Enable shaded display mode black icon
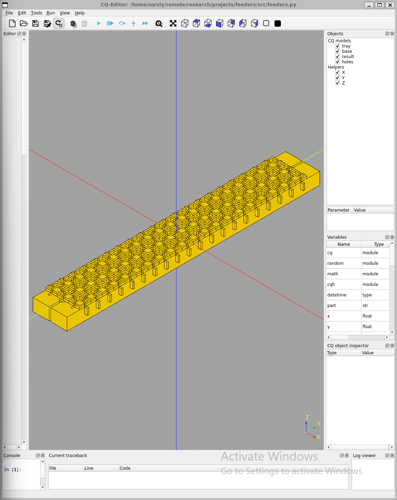The width and height of the screenshot is (397, 500). pyautogui.click(x=278, y=24)
